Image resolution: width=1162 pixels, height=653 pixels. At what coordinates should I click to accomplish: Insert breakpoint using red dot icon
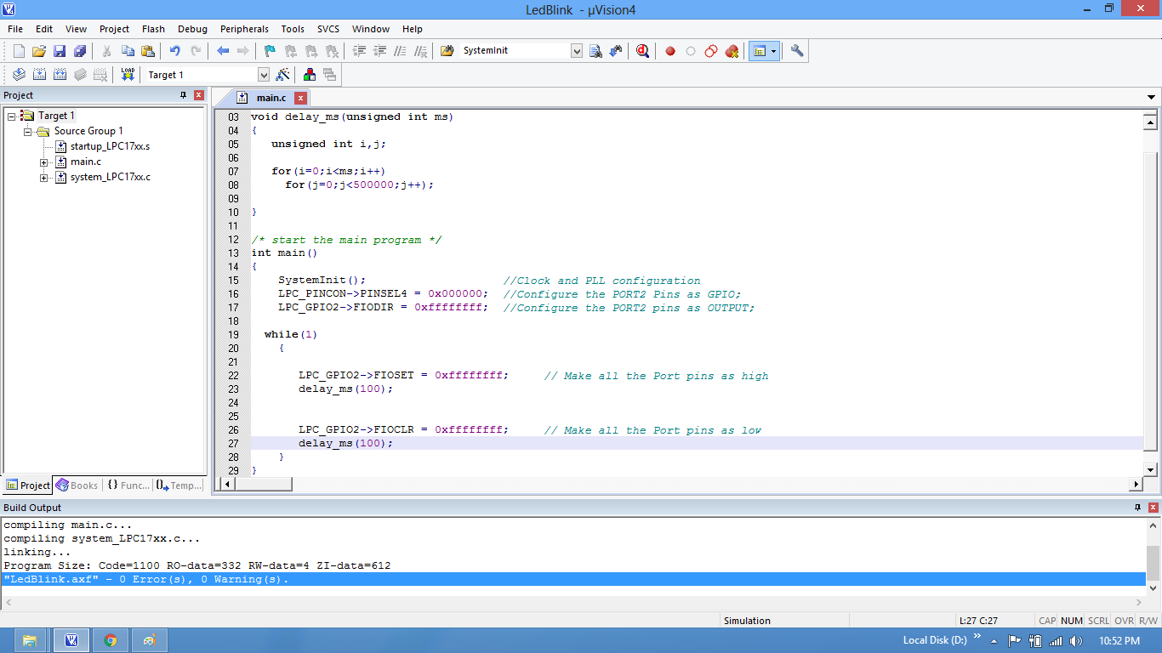[x=670, y=51]
